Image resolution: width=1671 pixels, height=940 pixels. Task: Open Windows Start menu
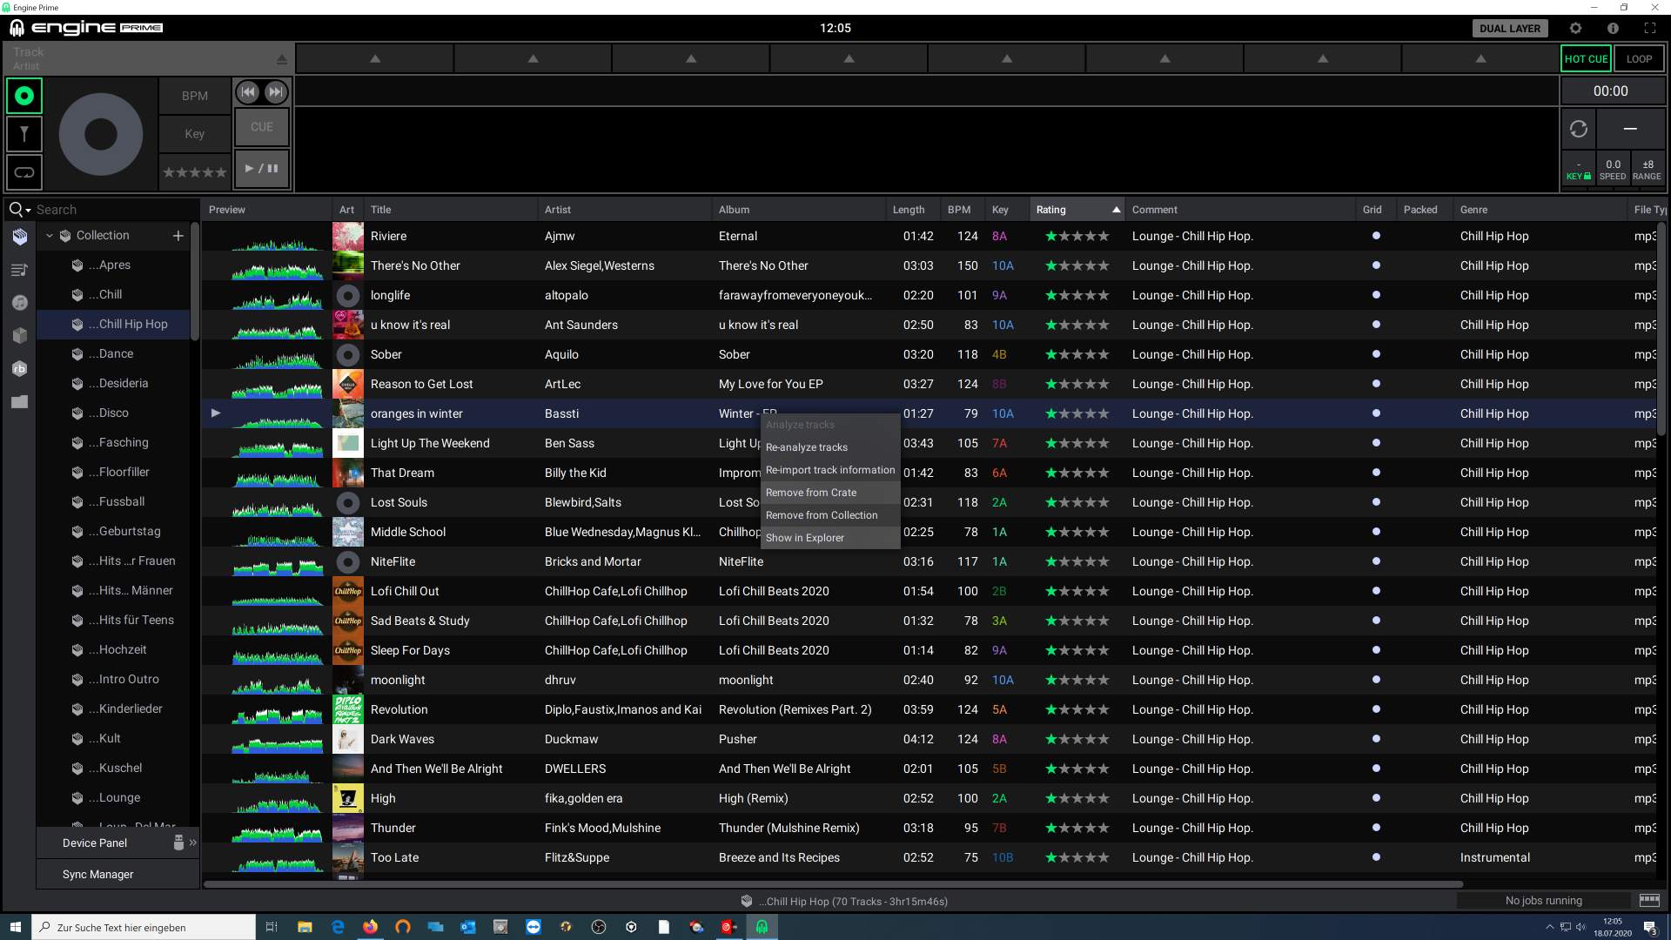pyautogui.click(x=15, y=927)
